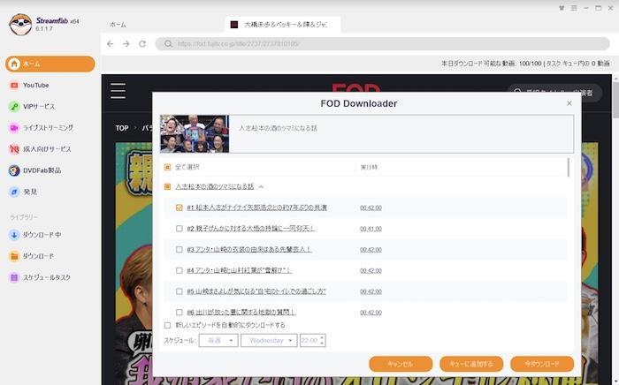Viewport: 619px width, 385px height.
Task: Click the search magnifier in address bar
Action: point(168,44)
